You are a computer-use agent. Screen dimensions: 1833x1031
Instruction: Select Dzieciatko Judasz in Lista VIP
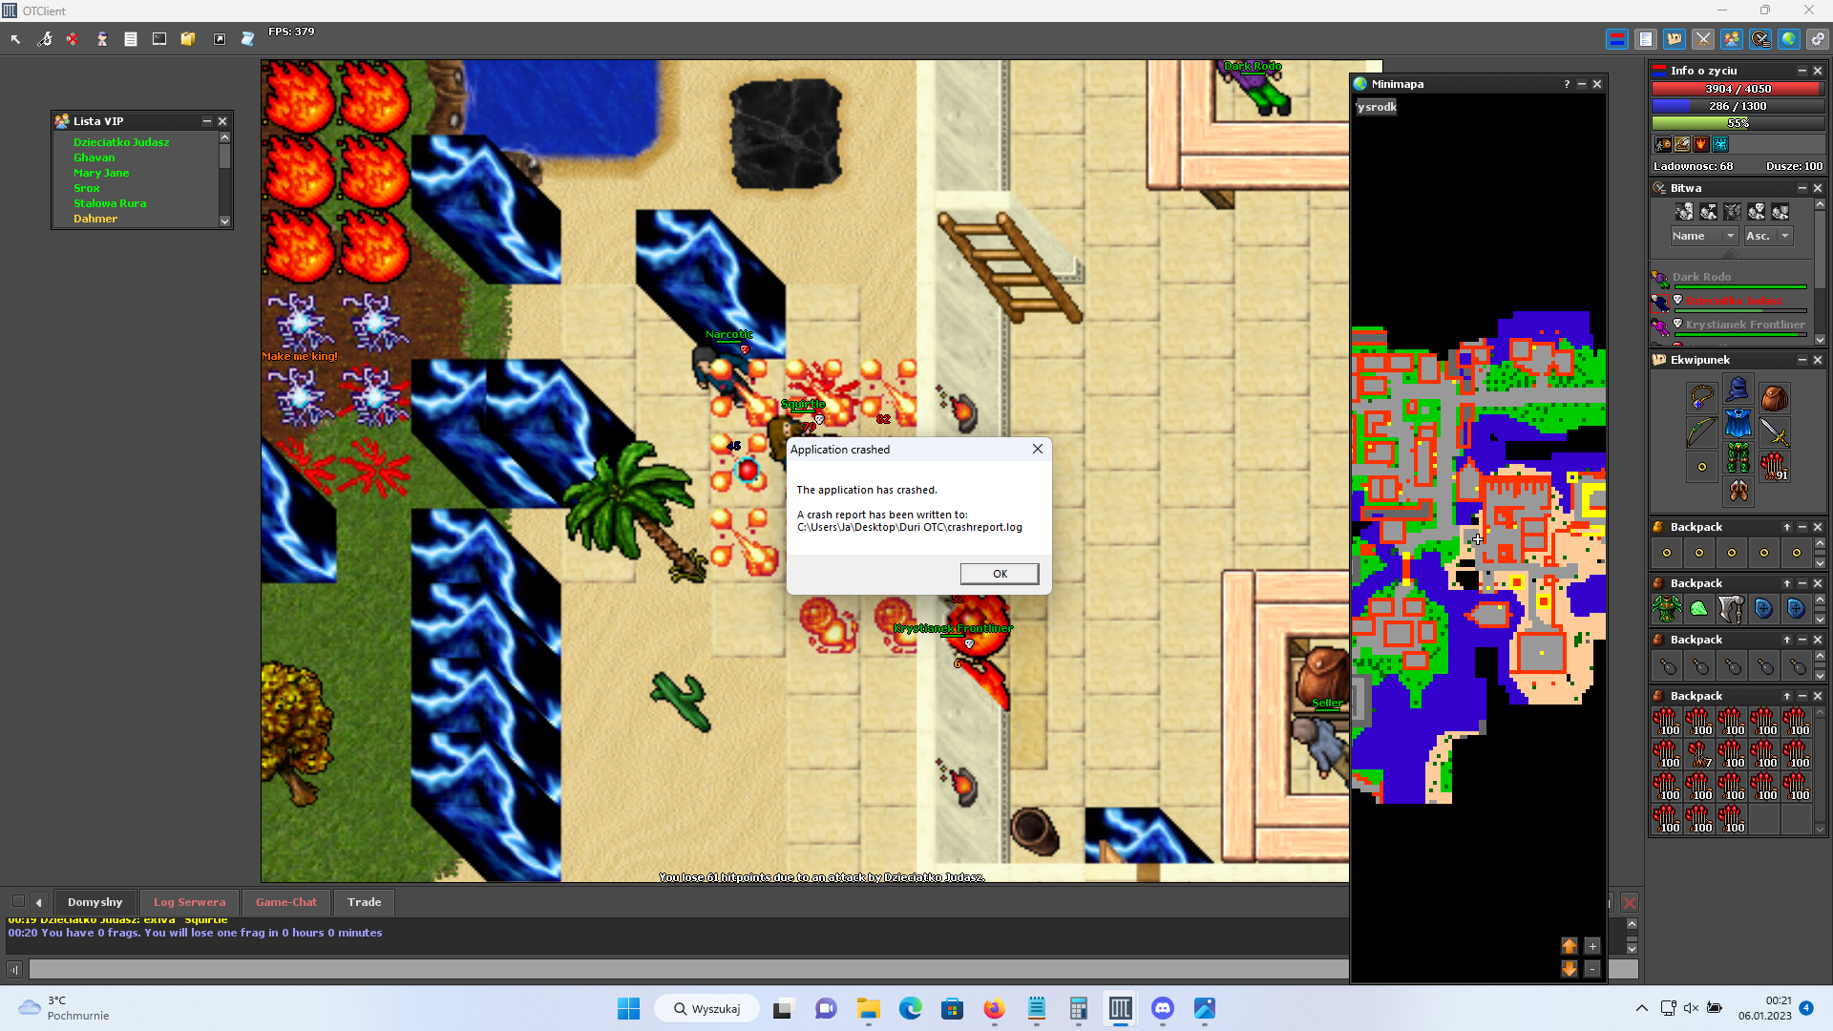point(121,142)
